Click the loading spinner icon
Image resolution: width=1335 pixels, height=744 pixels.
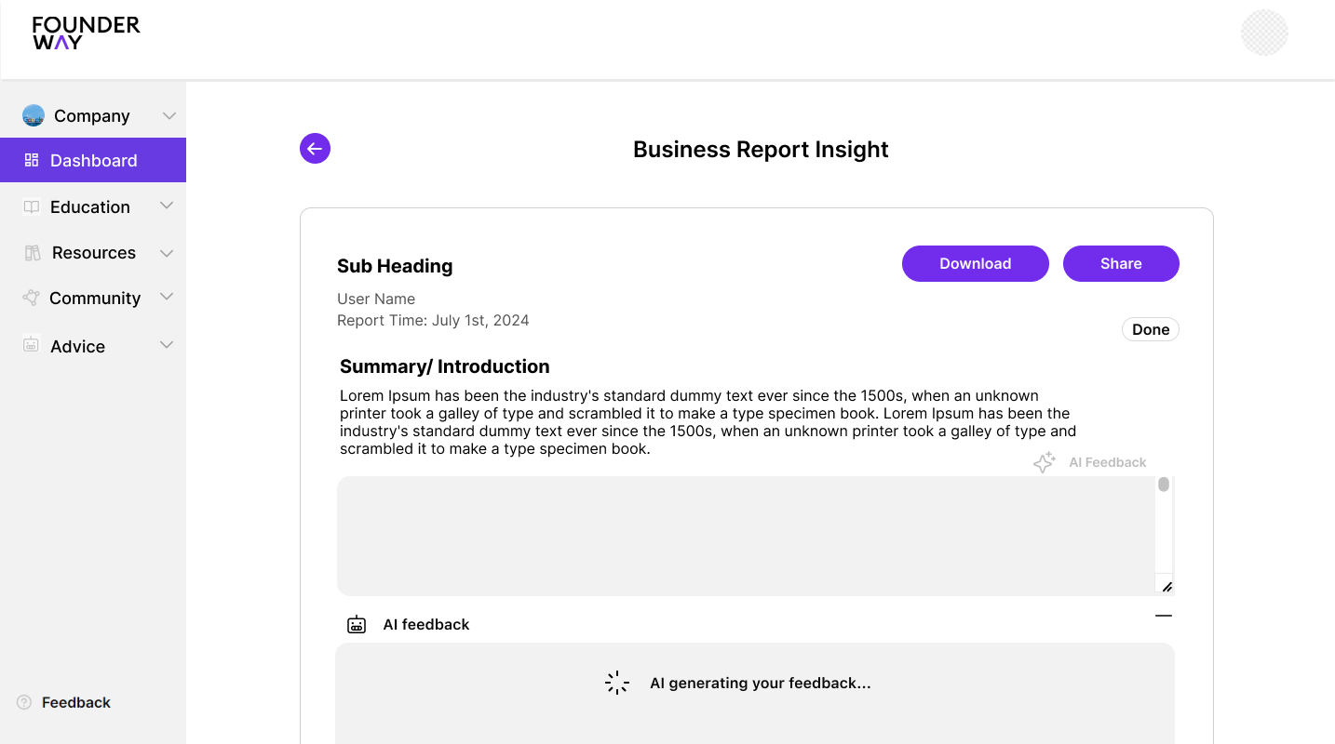pos(617,683)
